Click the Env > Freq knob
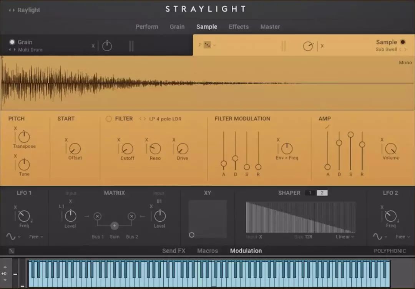Viewport: 415px width, 289px height. pos(287,148)
